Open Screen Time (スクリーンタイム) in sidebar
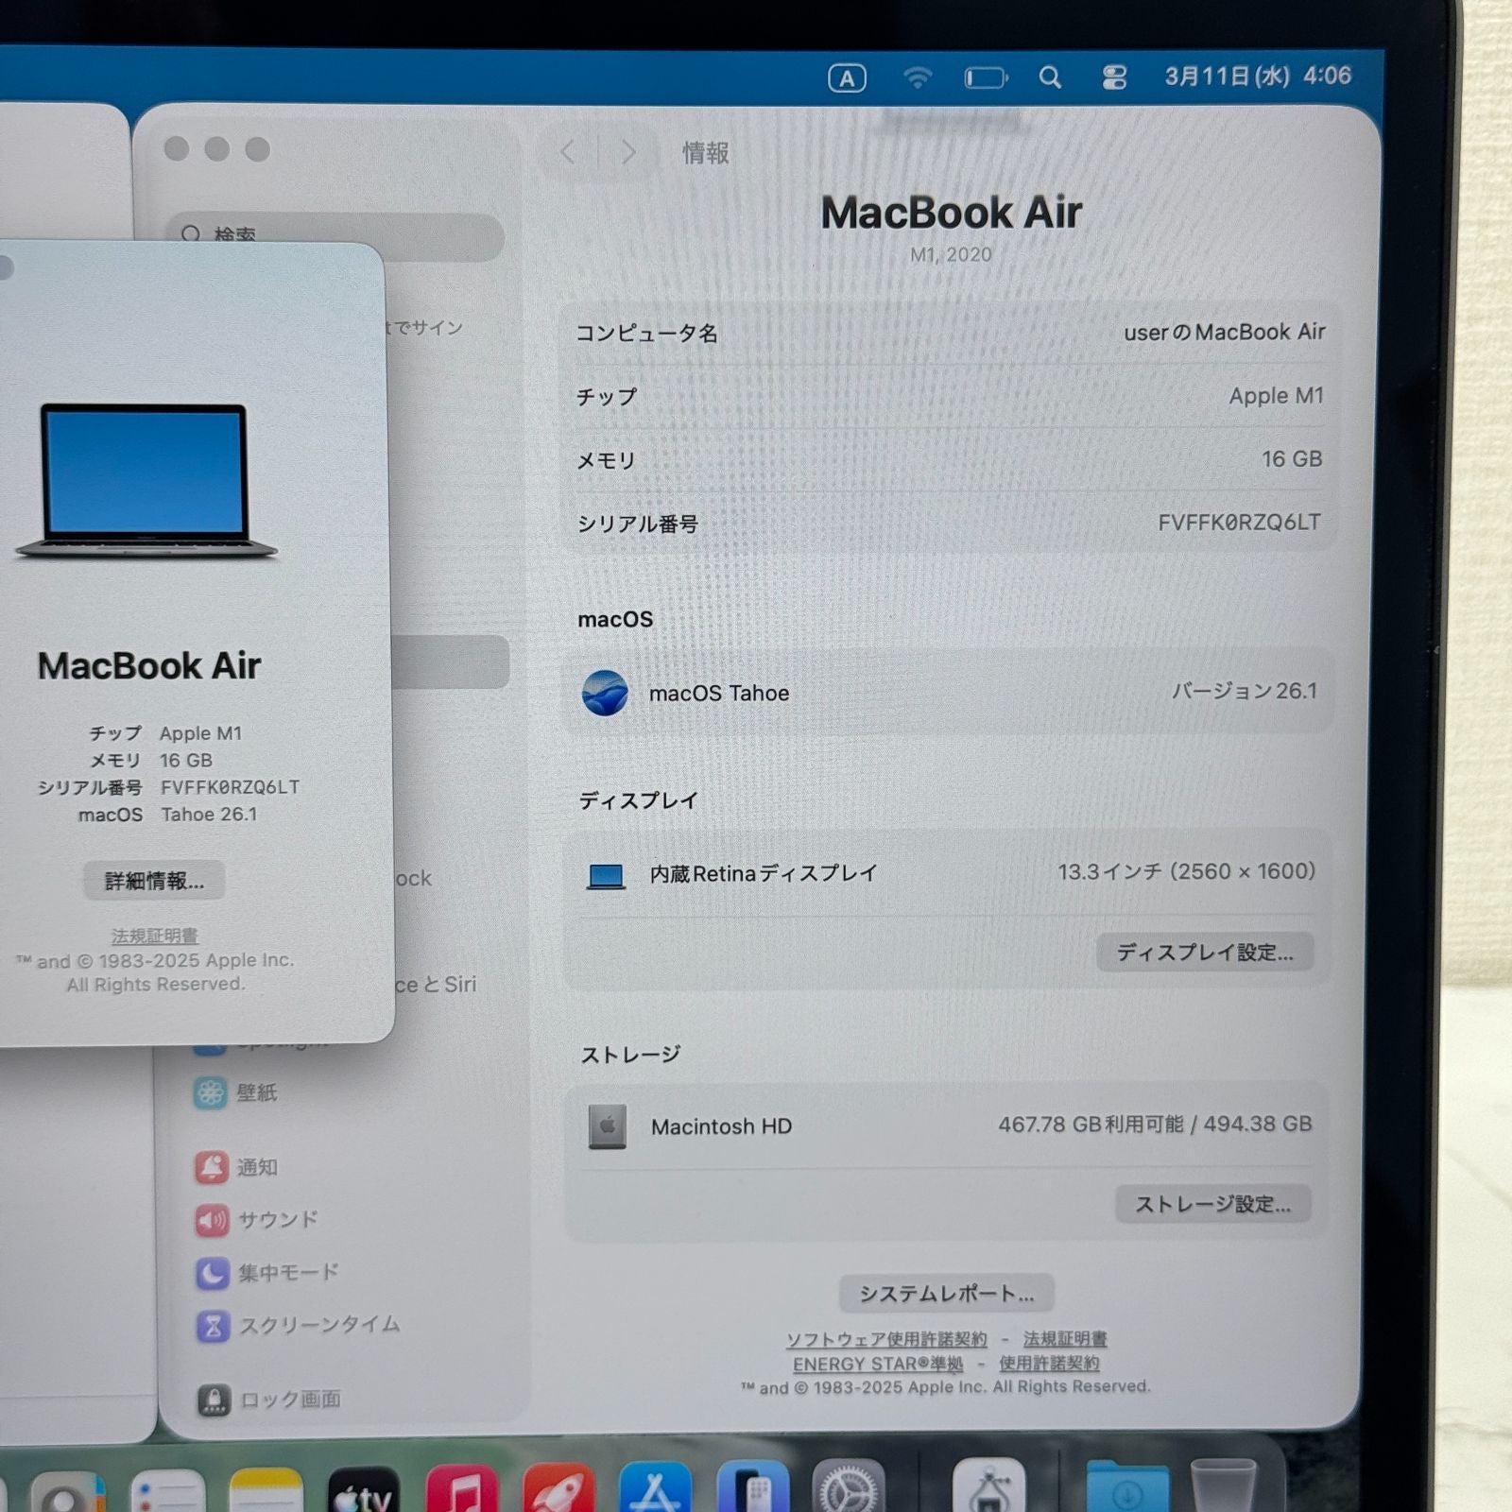Image resolution: width=1512 pixels, height=1512 pixels. pos(298,1325)
